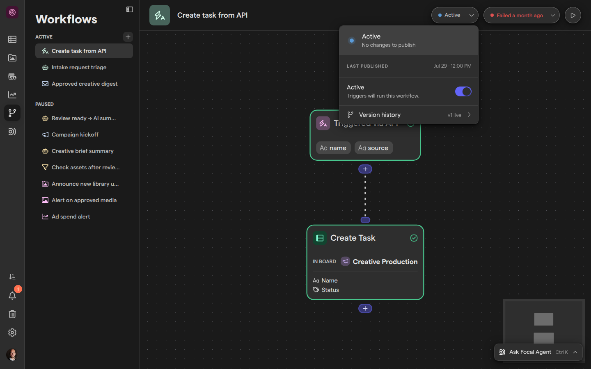Open Check assets after review workflow
The image size is (591, 369).
tap(84, 167)
